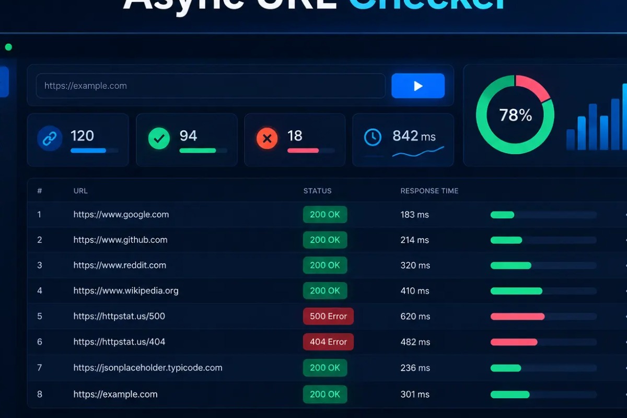Select the green checkmark icon beside 94

pyautogui.click(x=159, y=138)
